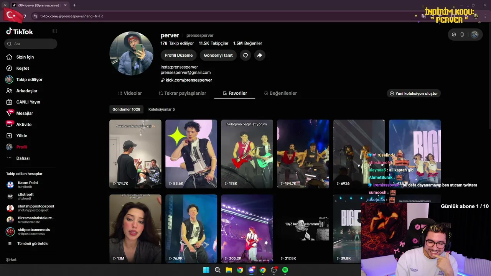
Task: Open File Explorer from the taskbar
Action: pos(229,270)
